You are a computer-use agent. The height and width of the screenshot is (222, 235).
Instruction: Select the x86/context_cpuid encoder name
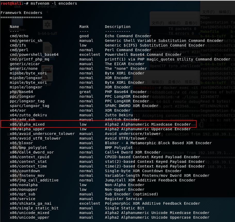click(x=29, y=157)
